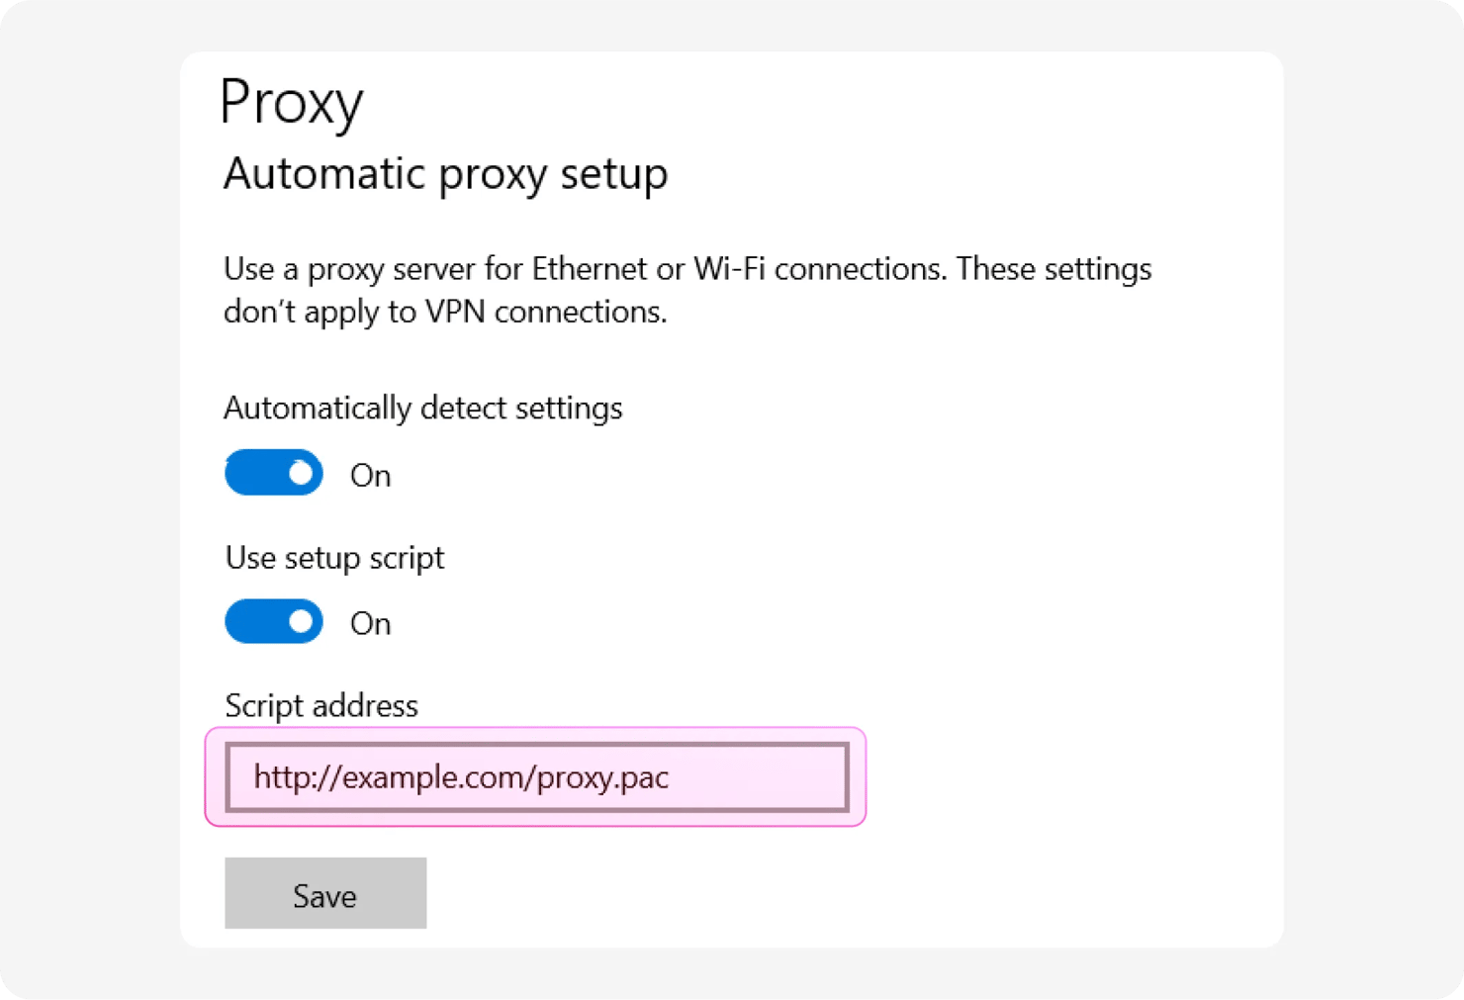
Task: Click "These settings" in the description
Action: click(1053, 269)
